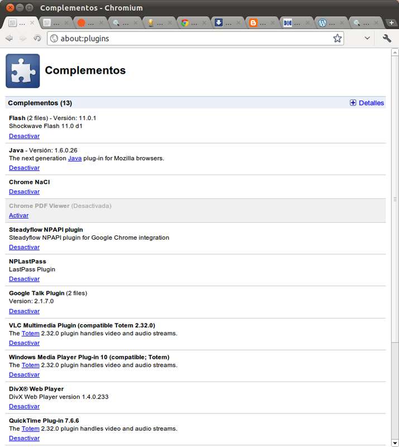Screen dimensions: 399x447
Task: Reload the about:plugins page
Action: 37,38
